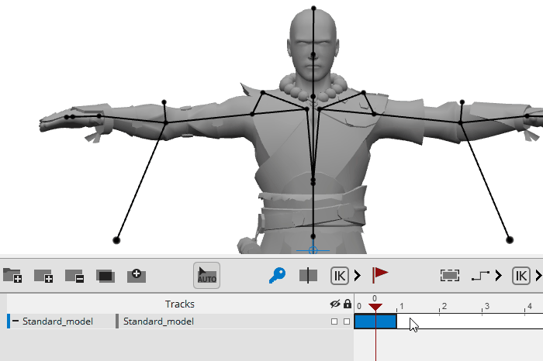543x361 pixels.
Task: Click the step curve transition icon
Action: [x=481, y=275]
